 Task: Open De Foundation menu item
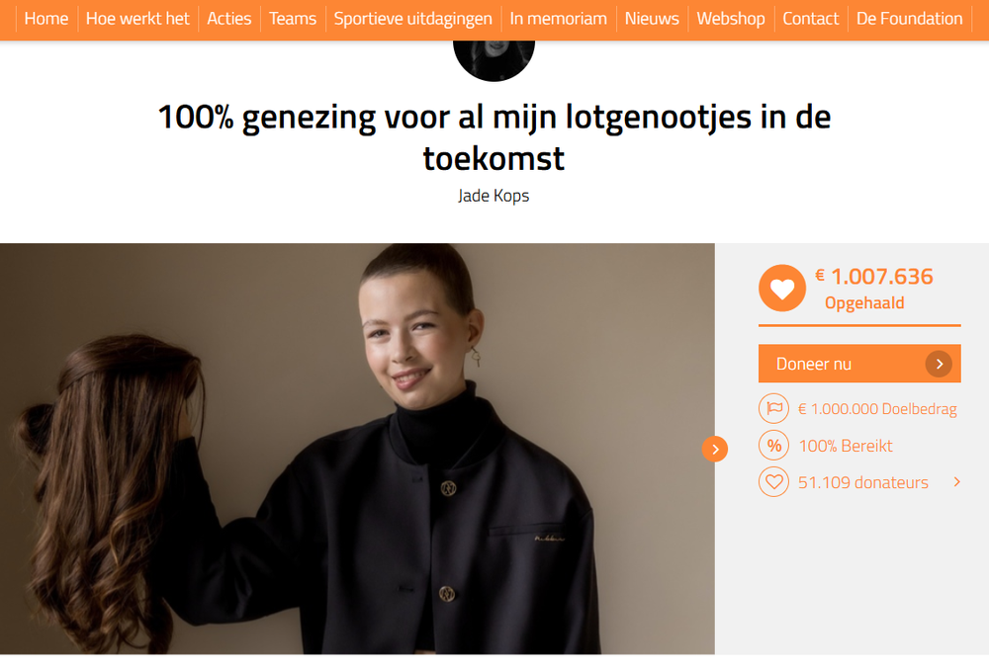[909, 19]
